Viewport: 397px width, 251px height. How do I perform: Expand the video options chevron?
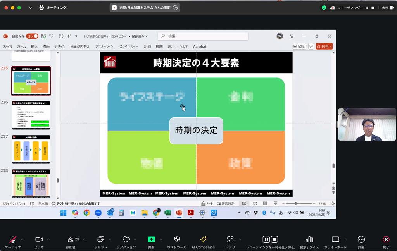coord(49,239)
